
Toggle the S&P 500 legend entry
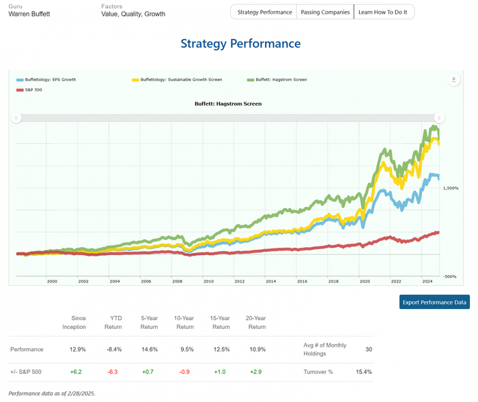coord(33,89)
